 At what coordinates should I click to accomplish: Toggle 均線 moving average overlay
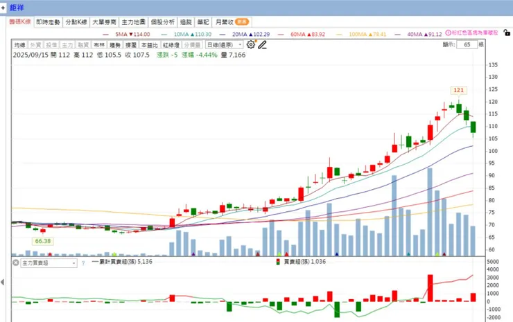coord(19,45)
